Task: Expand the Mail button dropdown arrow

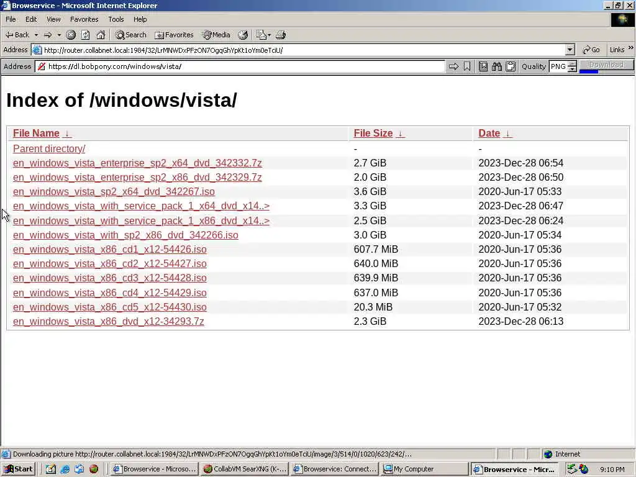Action: click(269, 35)
